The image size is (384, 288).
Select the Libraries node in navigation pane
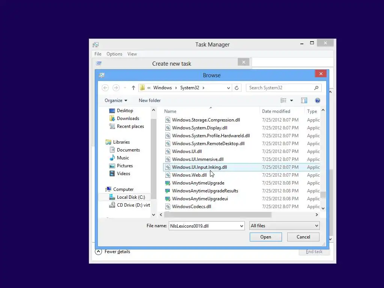(121, 142)
